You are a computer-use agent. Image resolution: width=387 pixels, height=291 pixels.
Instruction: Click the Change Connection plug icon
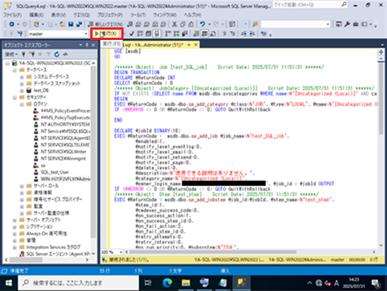click(x=20, y=33)
